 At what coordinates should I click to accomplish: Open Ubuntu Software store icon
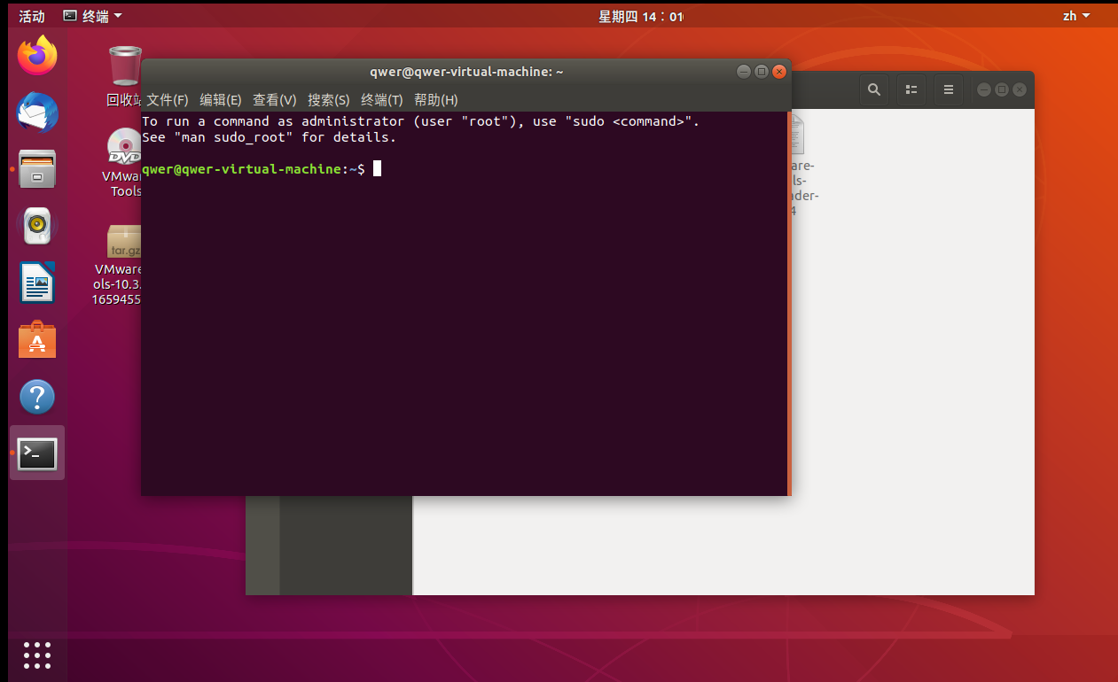click(x=37, y=340)
